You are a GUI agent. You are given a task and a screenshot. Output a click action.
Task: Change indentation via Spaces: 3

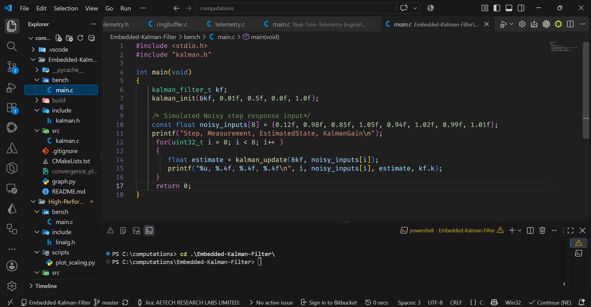[x=409, y=303]
